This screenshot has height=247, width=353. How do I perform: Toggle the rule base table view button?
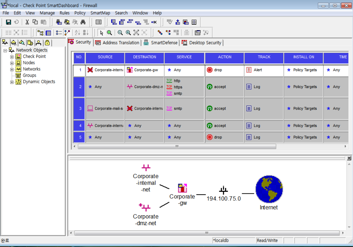pyautogui.click(x=48, y=33)
